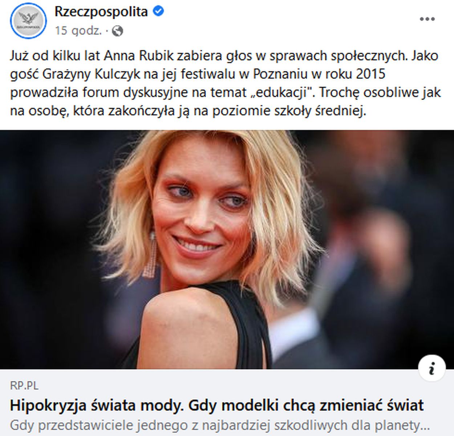Open the post timestamp 15 godz.
Screen dimensions: 454x436
[78, 31]
